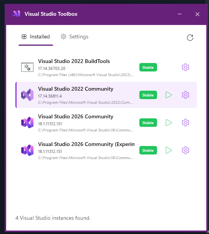Click the BuildTools gears icon
Viewport: 209px width, 234px height.
[27, 67]
